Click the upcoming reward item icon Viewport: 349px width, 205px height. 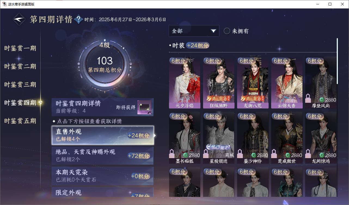pos(144,107)
